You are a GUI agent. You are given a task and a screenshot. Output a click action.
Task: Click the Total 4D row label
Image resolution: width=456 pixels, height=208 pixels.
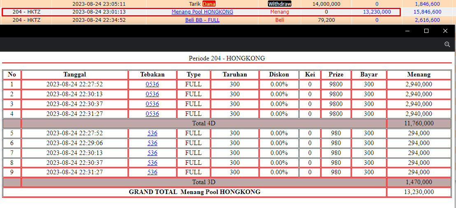[x=204, y=123]
